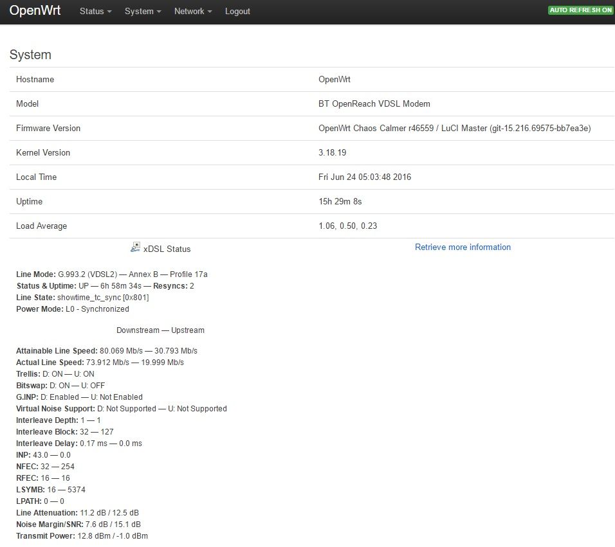Select the firmware version Chaos Calmer text

[454, 129]
